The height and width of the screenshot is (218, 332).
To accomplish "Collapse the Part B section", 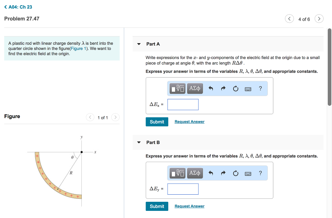I will click(139, 142).
